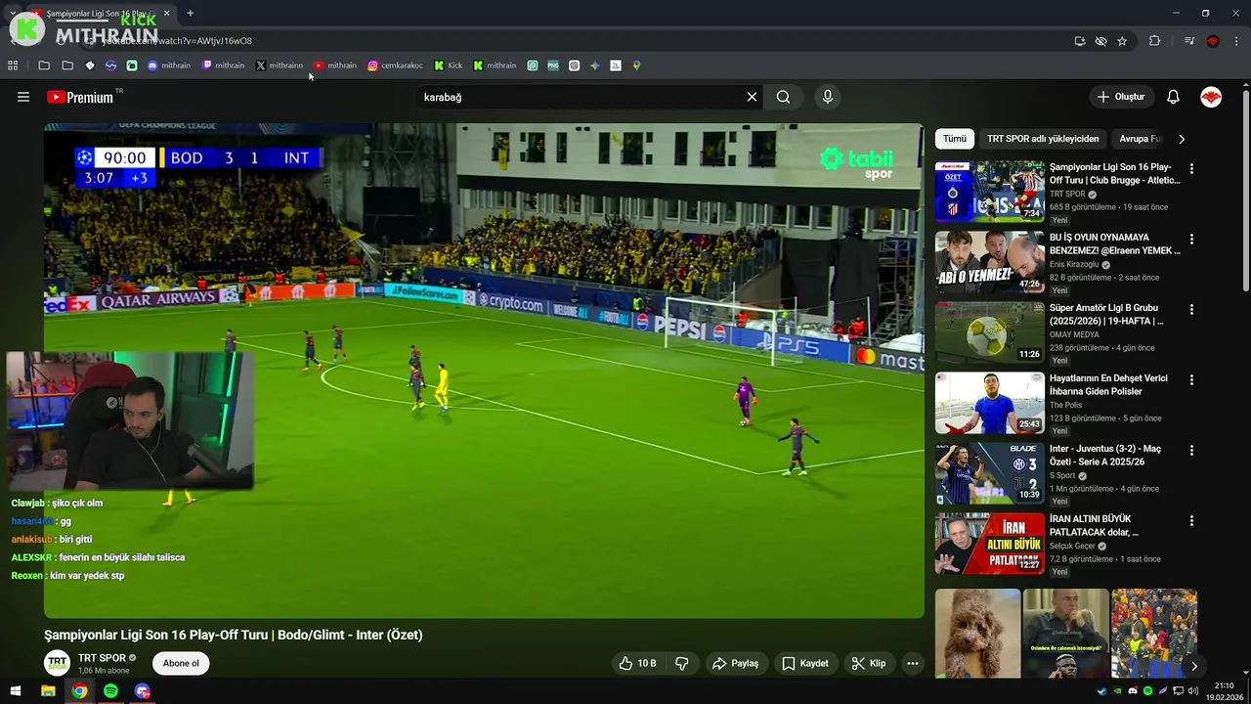Like the video (10 B thumbs up)
Viewport: 1251px width, 704px height.
[637, 663]
